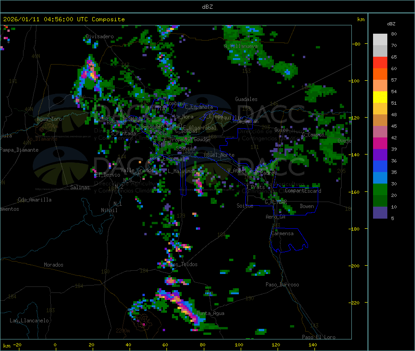Click the Soitue place label

(245, 206)
